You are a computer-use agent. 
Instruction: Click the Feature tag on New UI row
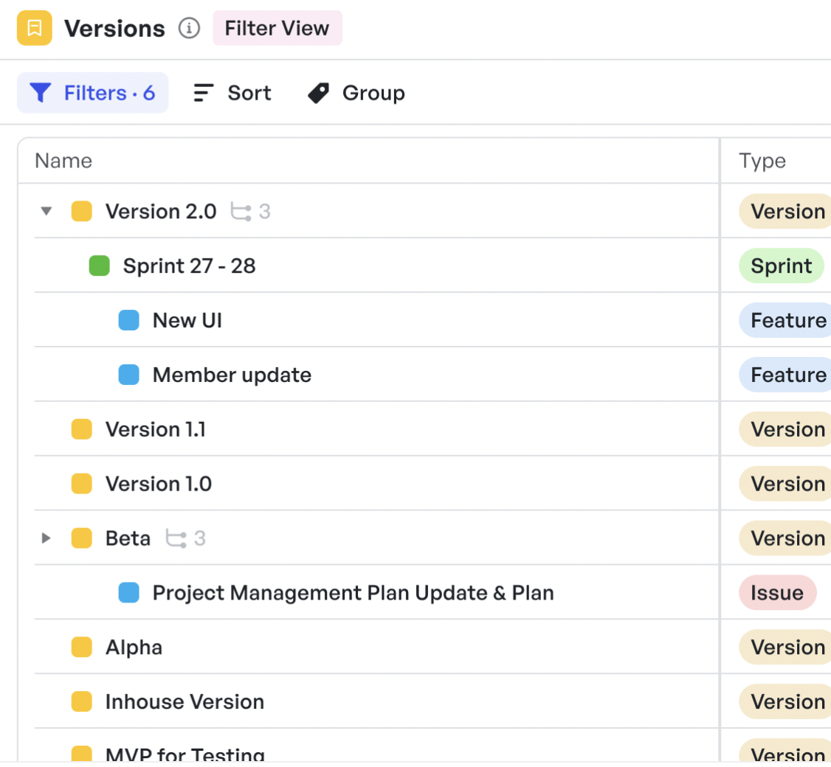(785, 321)
